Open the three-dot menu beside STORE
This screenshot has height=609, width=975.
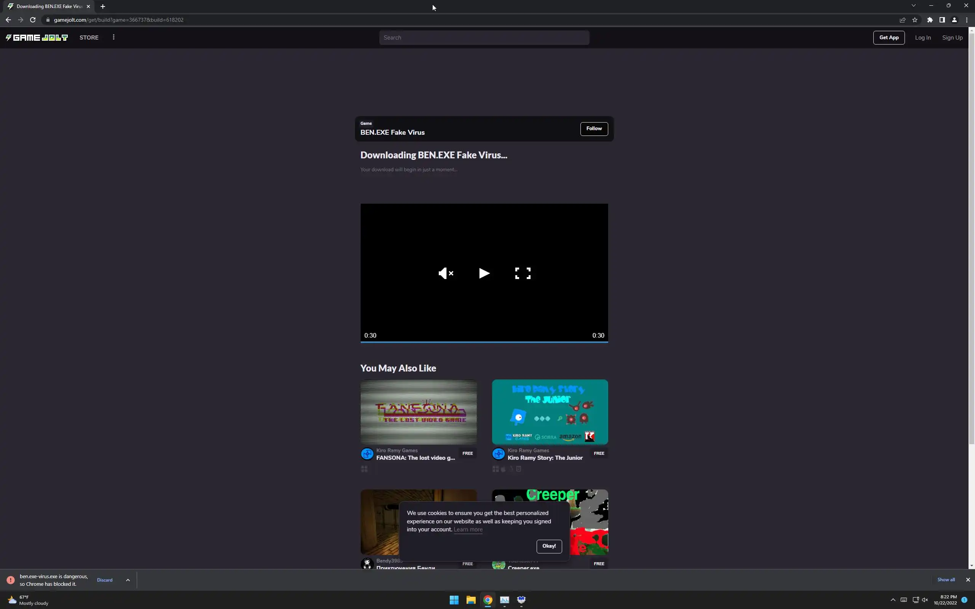point(113,37)
